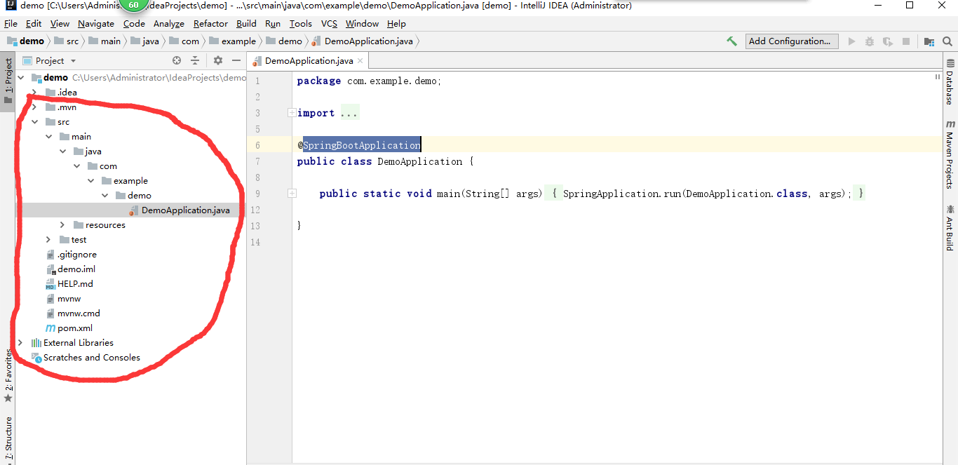Select pom.xml in the project tree
The height and width of the screenshot is (465, 958).
74,328
